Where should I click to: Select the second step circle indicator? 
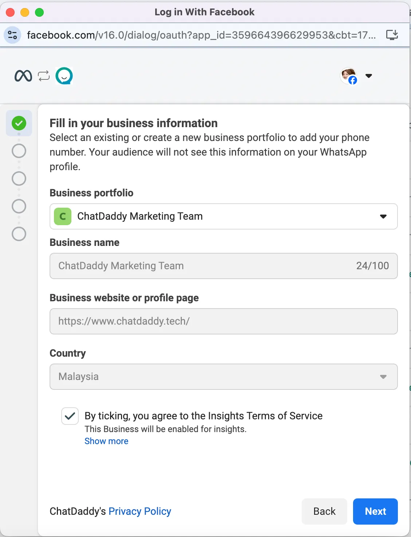[x=19, y=151]
